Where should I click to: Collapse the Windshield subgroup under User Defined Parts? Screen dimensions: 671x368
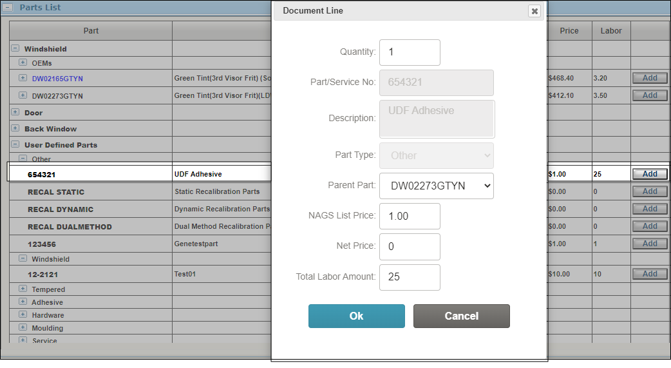(23, 258)
